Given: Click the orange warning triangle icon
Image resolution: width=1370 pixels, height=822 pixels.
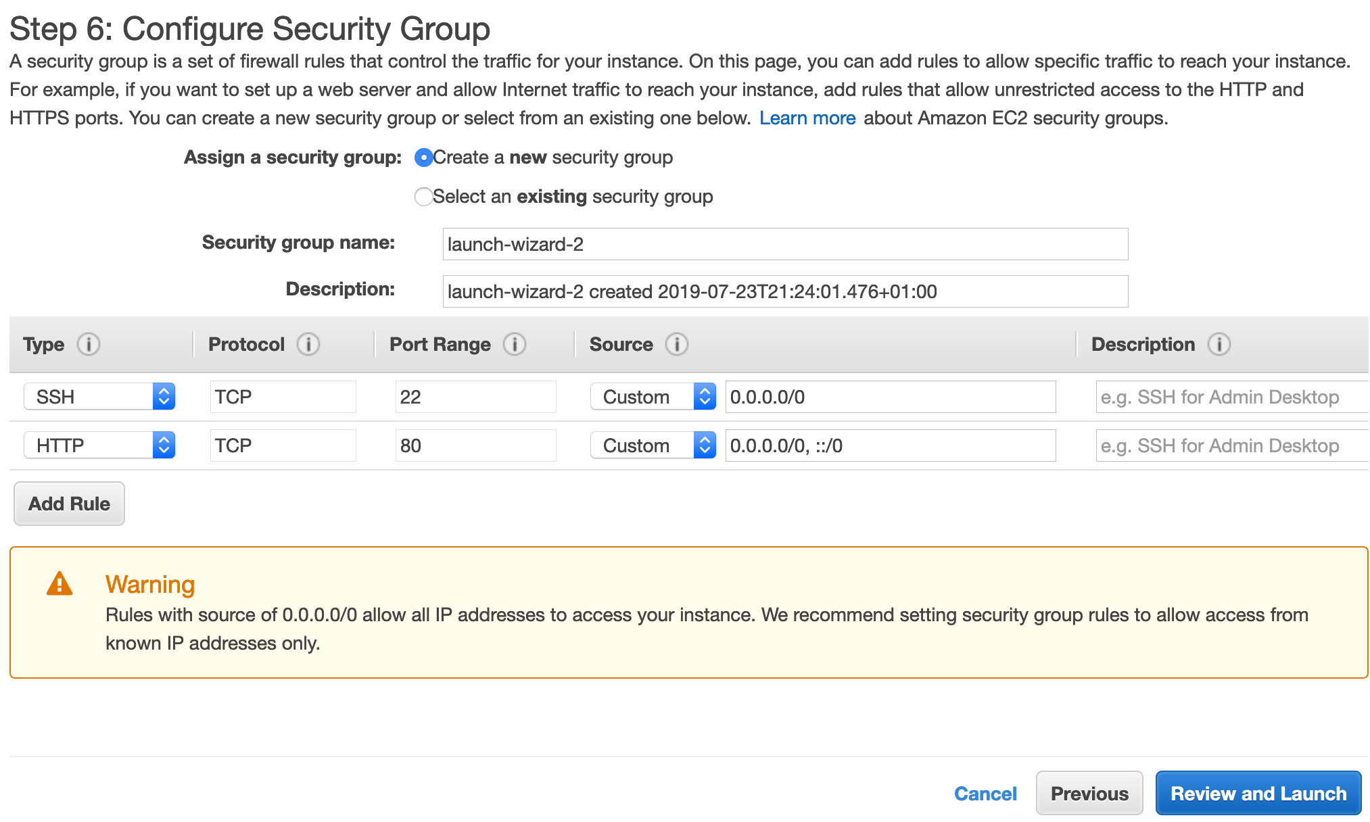Looking at the screenshot, I should [x=60, y=583].
